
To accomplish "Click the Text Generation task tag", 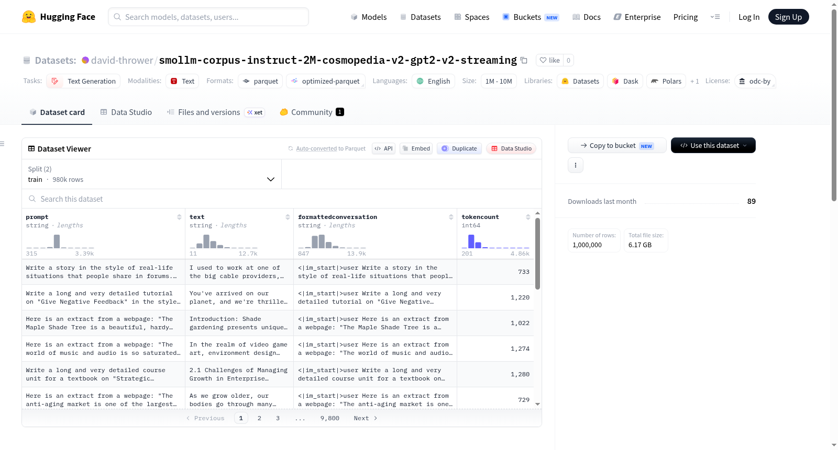I will pyautogui.click(x=83, y=81).
